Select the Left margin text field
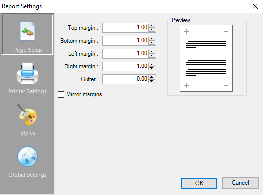Viewport: 263px width, 195px height. coord(125,54)
